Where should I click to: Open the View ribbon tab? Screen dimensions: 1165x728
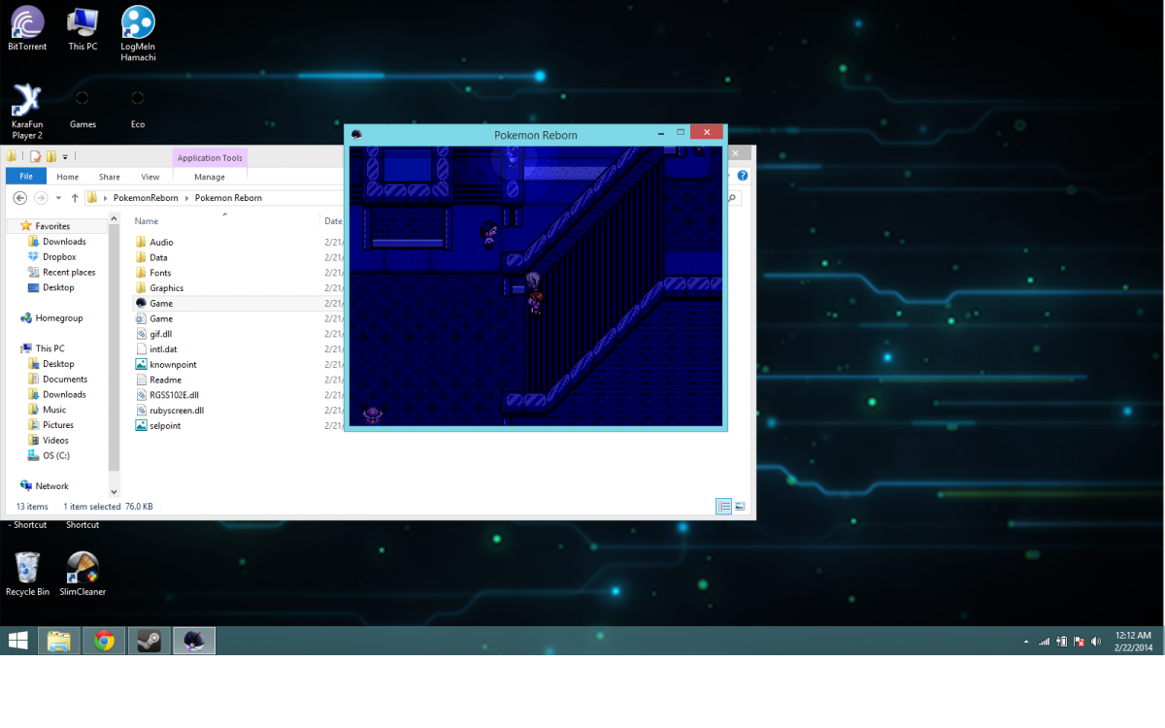coord(150,177)
